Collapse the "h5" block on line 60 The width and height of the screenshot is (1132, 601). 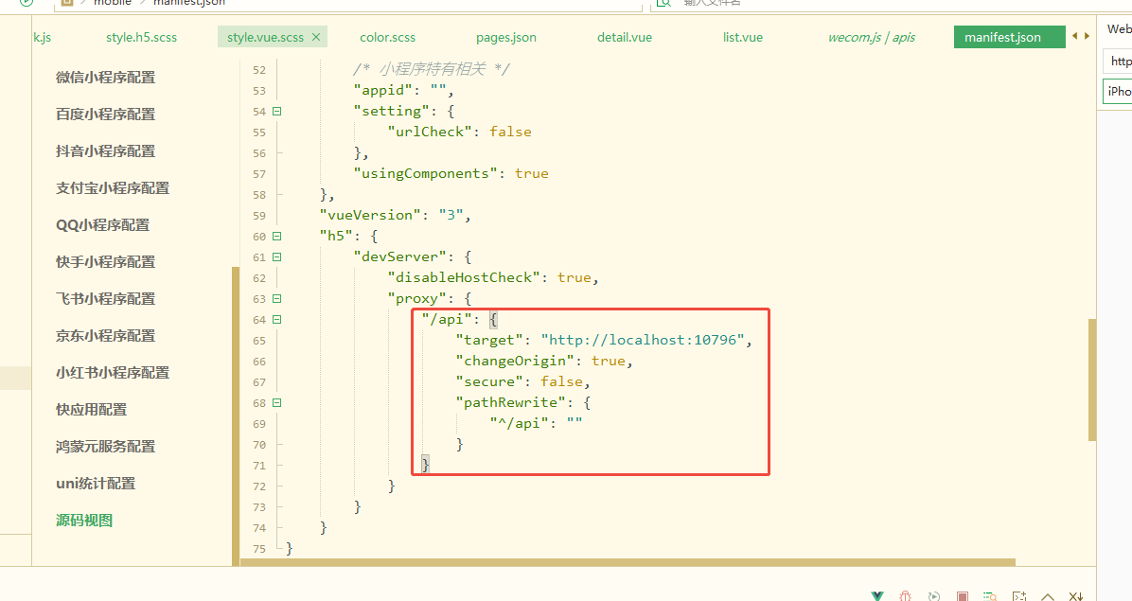(277, 236)
